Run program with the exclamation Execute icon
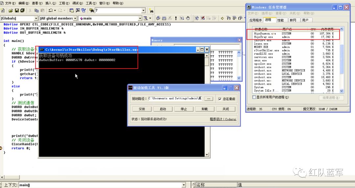Viewport: 355px width, 188px height. click(x=176, y=18)
